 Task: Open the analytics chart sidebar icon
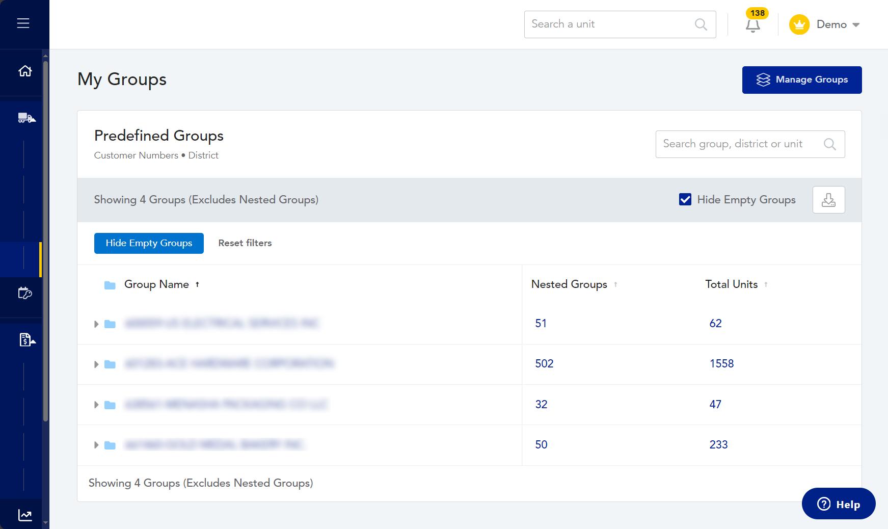[25, 515]
